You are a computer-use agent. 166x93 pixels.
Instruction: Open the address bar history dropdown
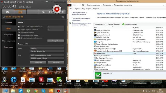164,5
